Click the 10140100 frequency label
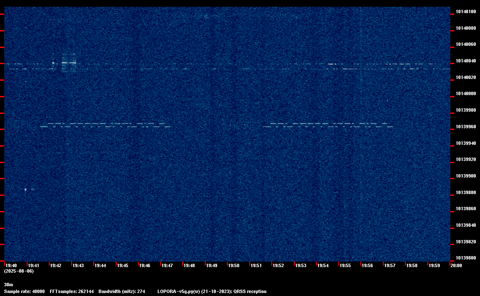Viewport: 480px width, 296px height. point(466,11)
